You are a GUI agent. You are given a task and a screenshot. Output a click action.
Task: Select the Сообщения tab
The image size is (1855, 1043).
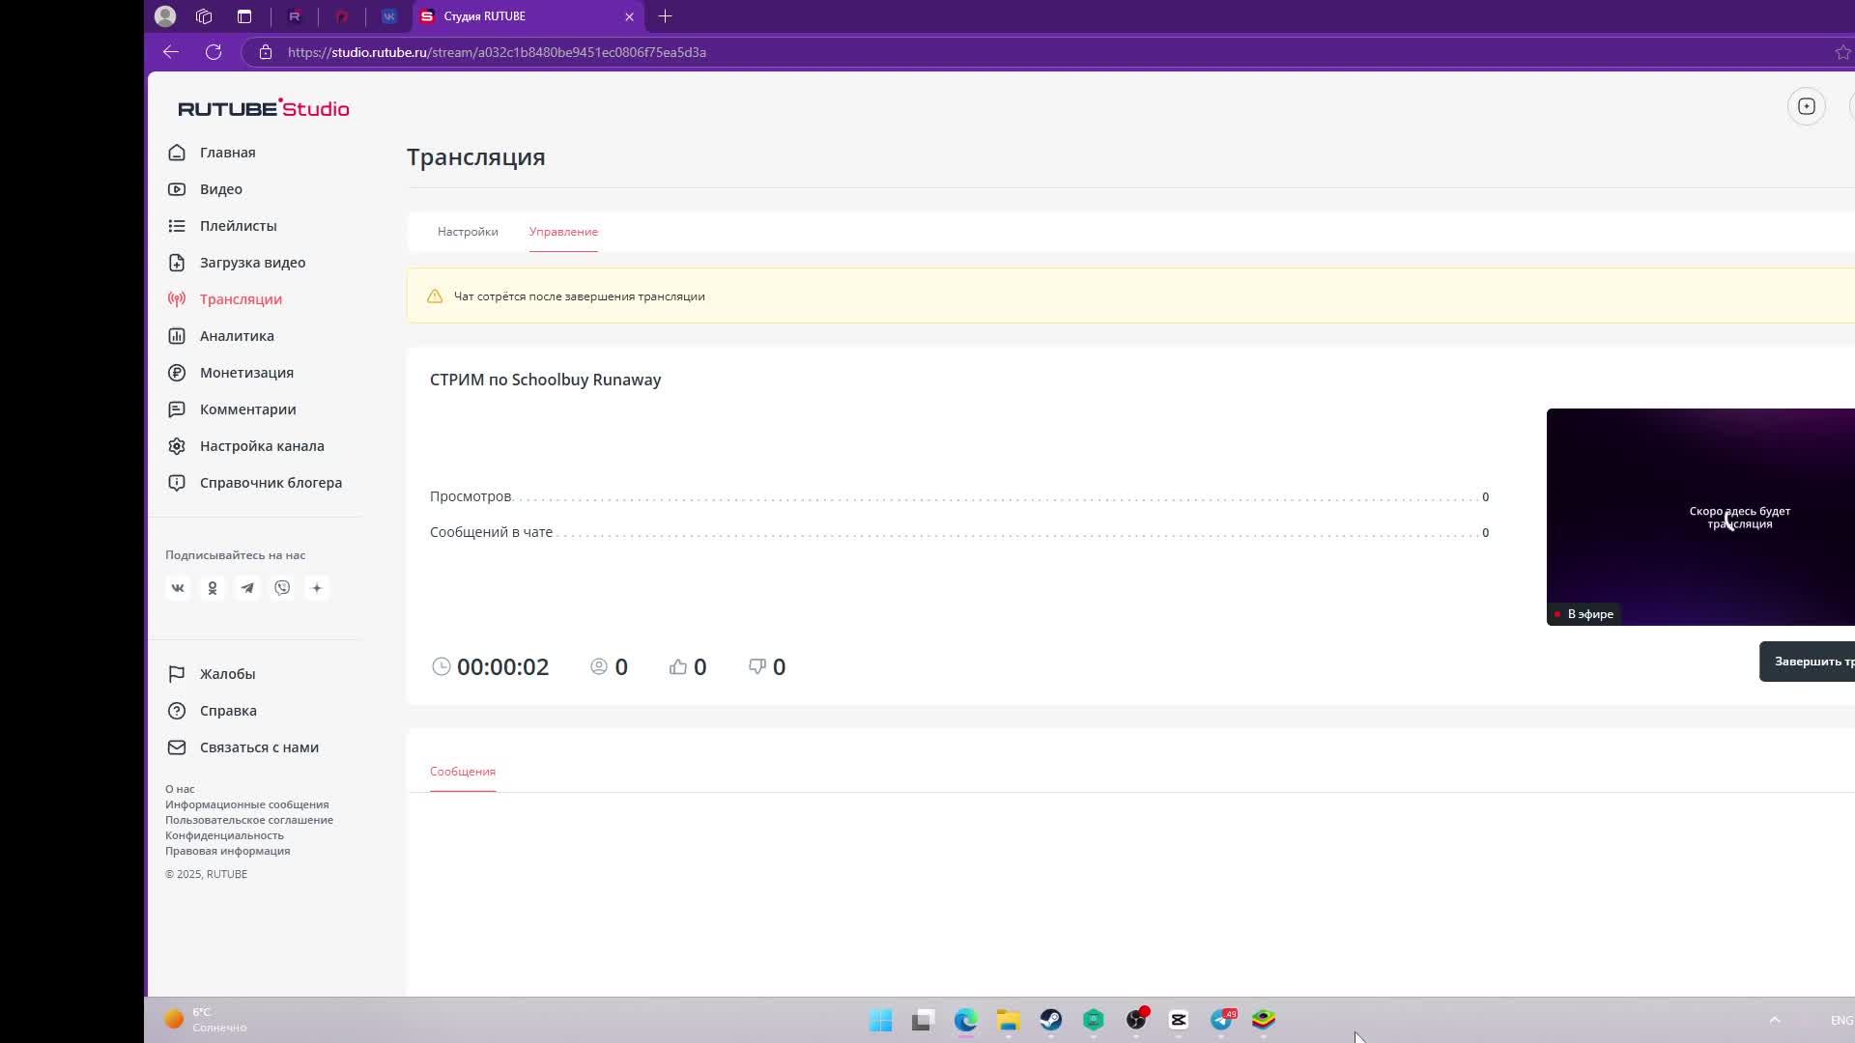[x=463, y=772]
